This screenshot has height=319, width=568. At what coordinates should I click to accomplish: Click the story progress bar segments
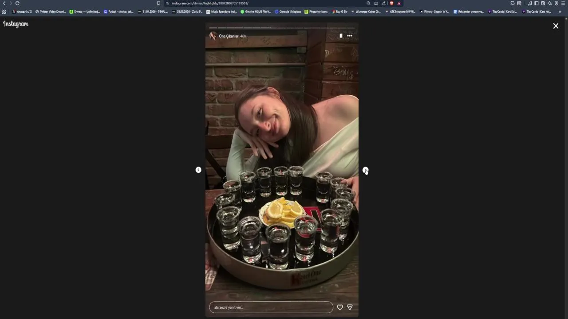click(x=282, y=28)
